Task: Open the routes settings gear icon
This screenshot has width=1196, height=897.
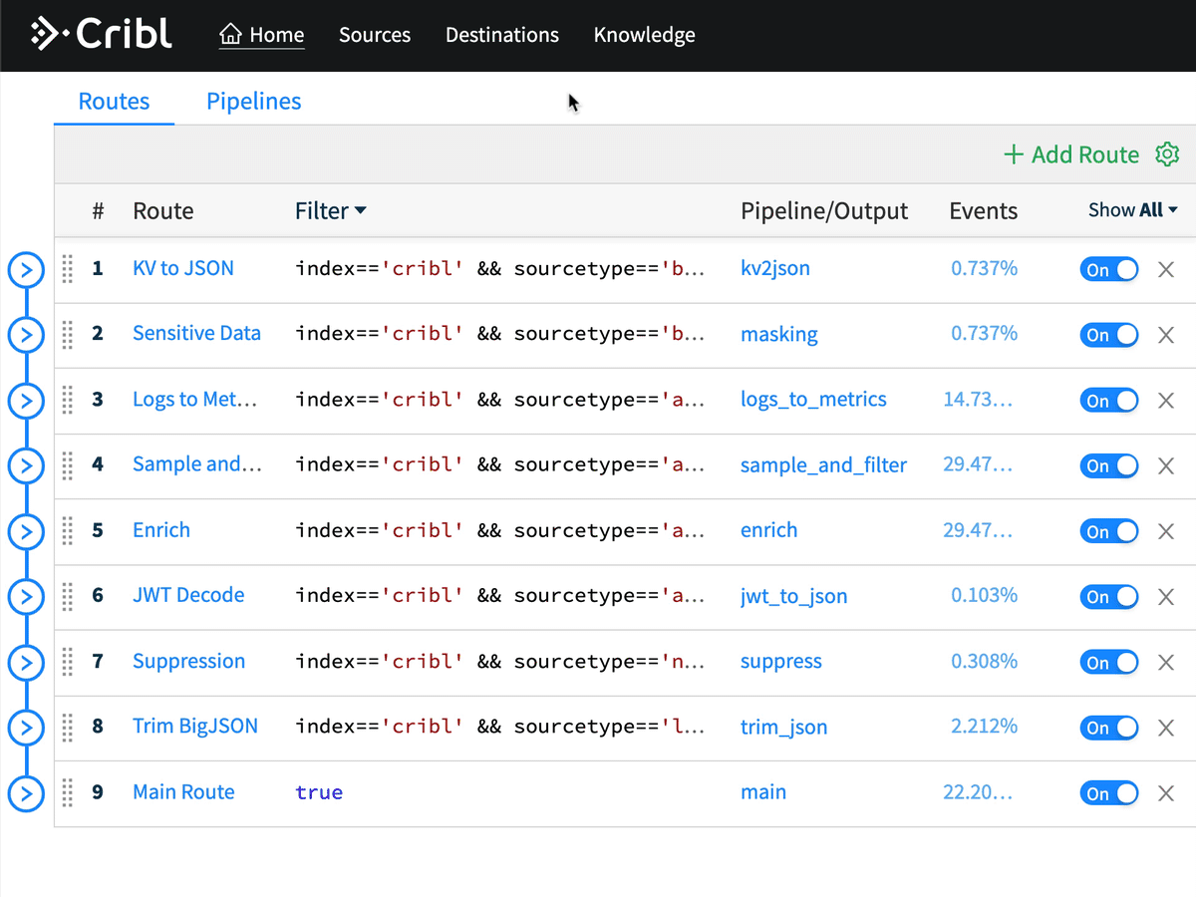Action: tap(1167, 154)
